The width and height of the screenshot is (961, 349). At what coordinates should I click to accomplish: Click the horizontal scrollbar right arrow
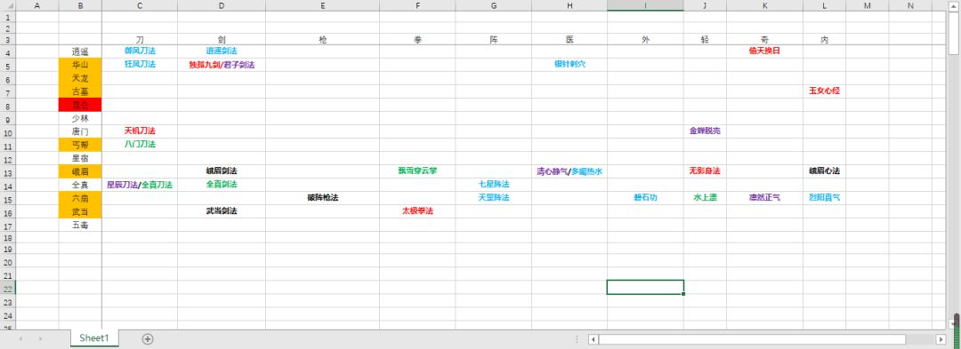tap(941, 339)
